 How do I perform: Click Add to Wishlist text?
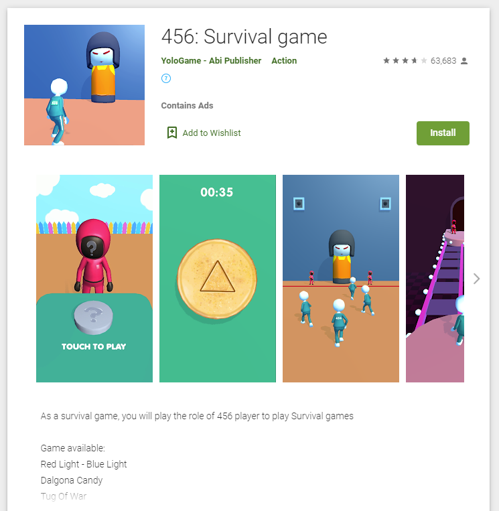coord(212,133)
